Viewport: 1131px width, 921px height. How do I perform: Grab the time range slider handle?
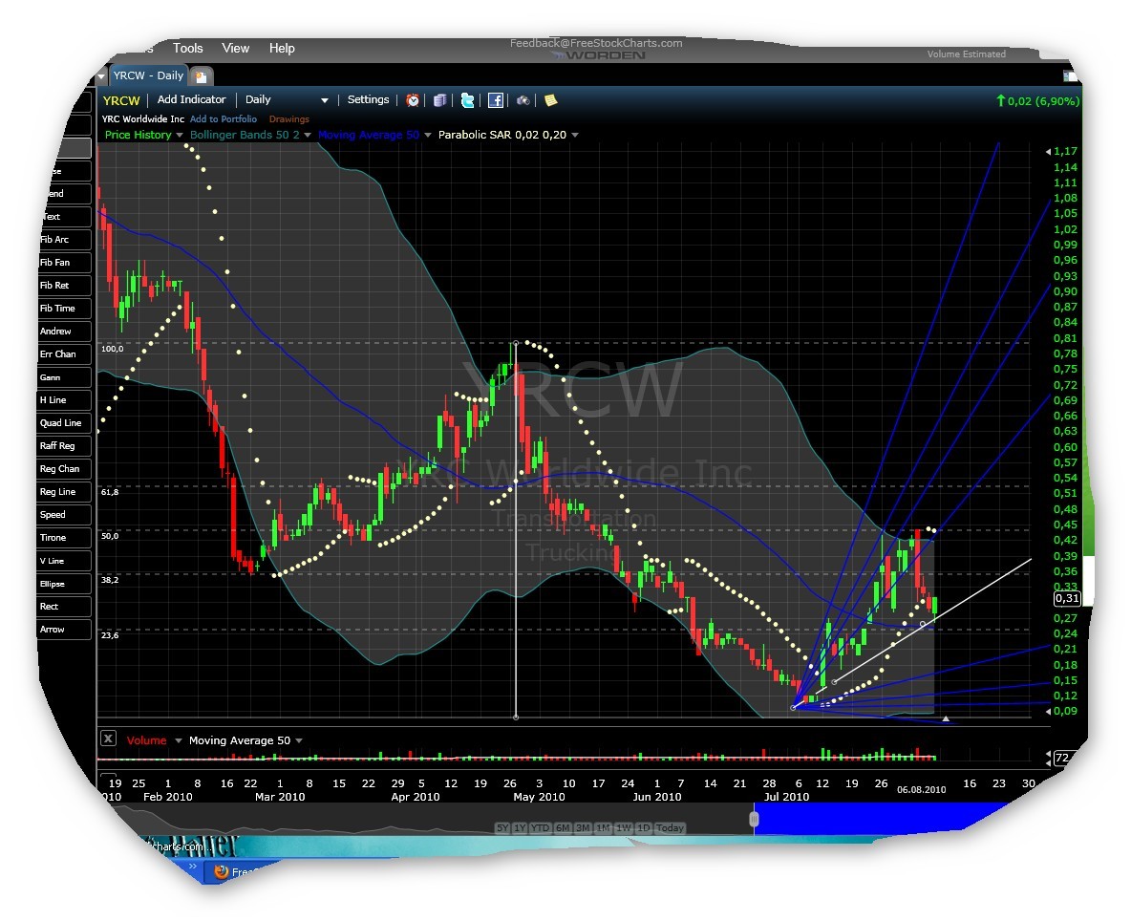point(754,820)
